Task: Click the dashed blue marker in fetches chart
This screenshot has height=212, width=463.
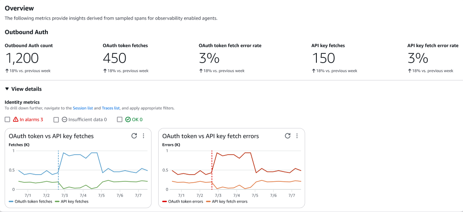Action: click(x=58, y=169)
